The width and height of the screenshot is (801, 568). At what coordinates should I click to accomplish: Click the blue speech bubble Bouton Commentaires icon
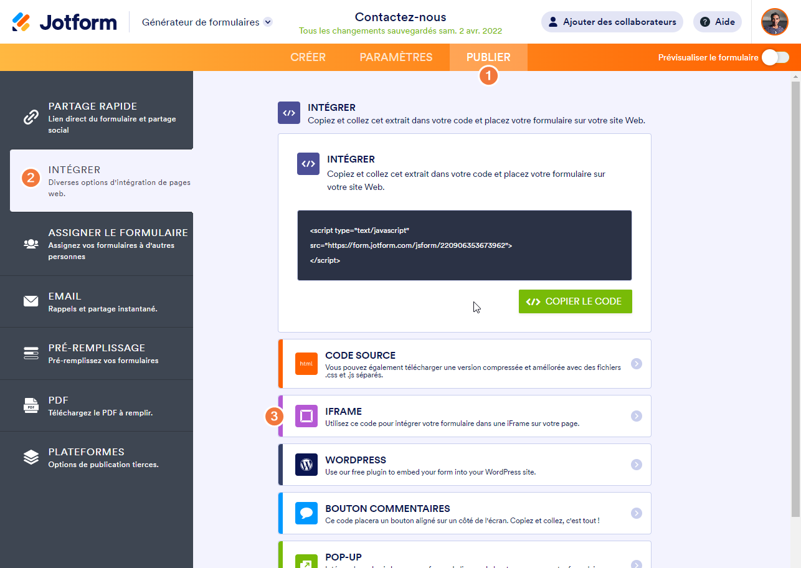tap(306, 513)
